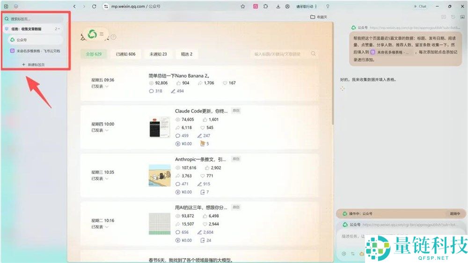Open the browser downloads icon
Image resolution: width=468 pixels, height=263 pixels.
pyautogui.click(x=278, y=6)
